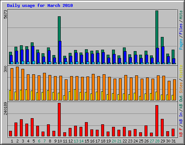Viewport: 185px width, 145px height.
Task: Click day label 15 on the x-axis
Action: pyautogui.click(x=87, y=141)
